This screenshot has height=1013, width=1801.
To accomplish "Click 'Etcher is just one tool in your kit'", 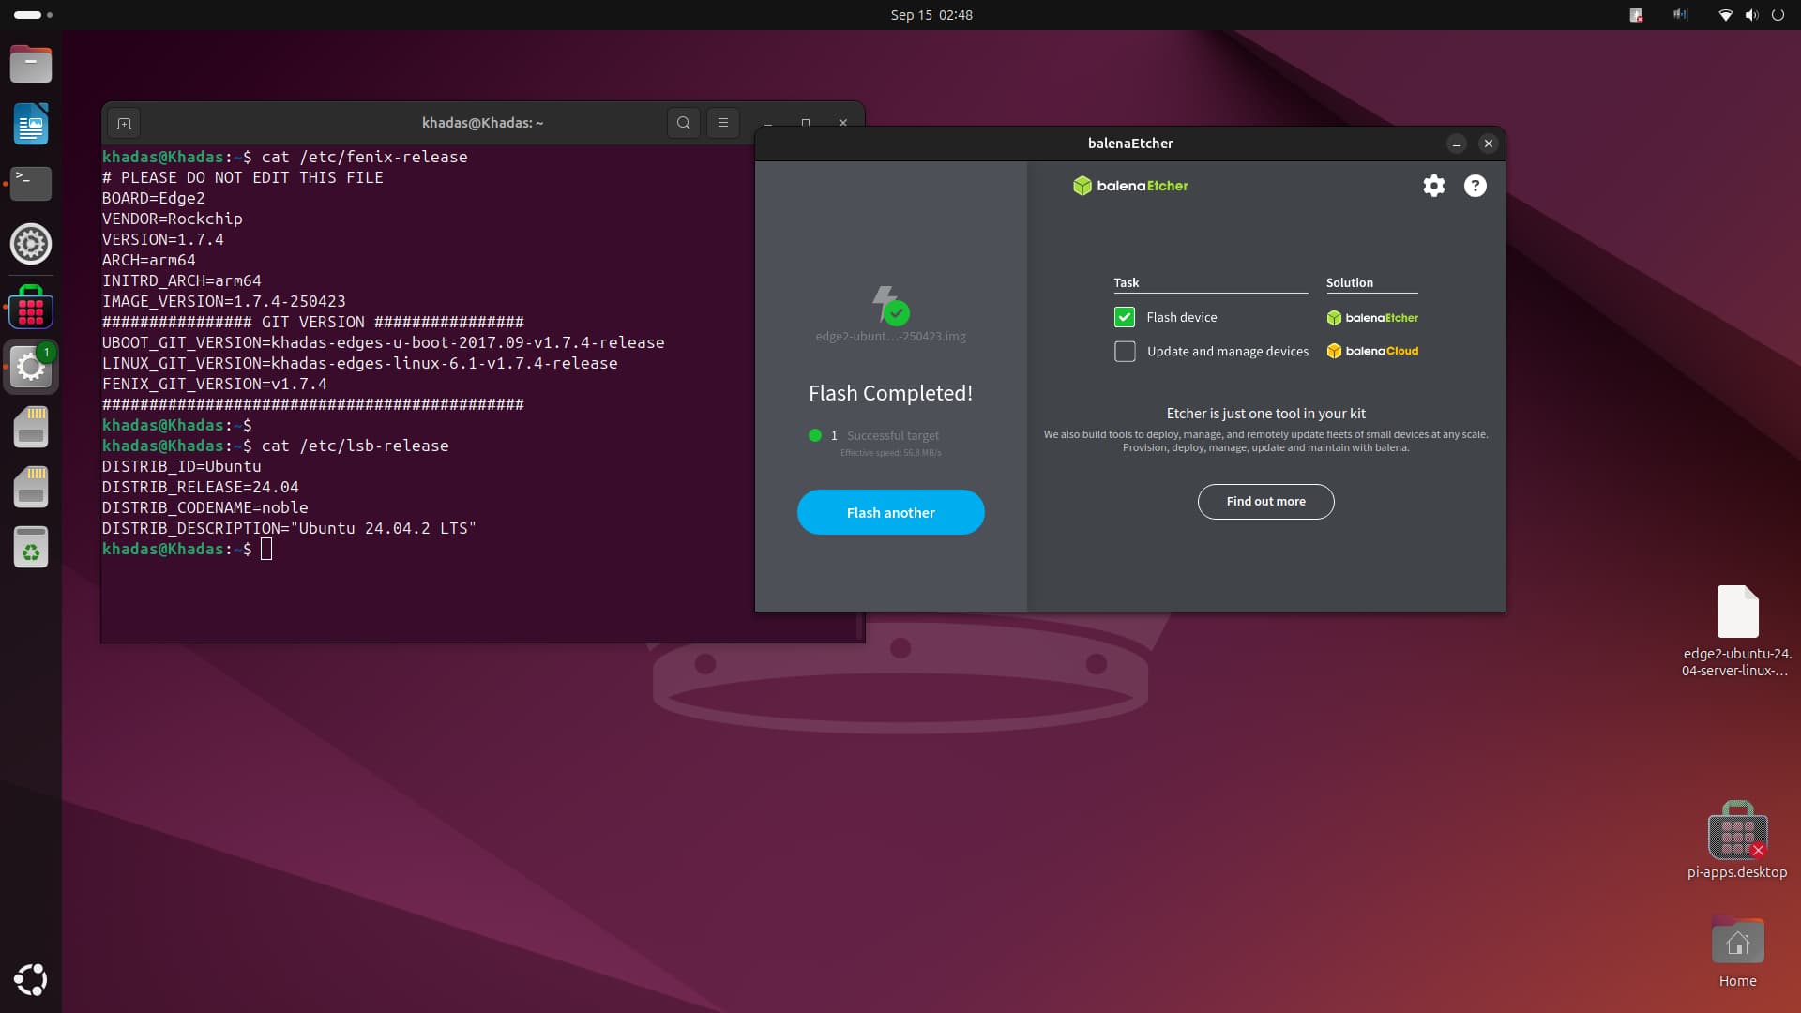I will click(x=1265, y=414).
